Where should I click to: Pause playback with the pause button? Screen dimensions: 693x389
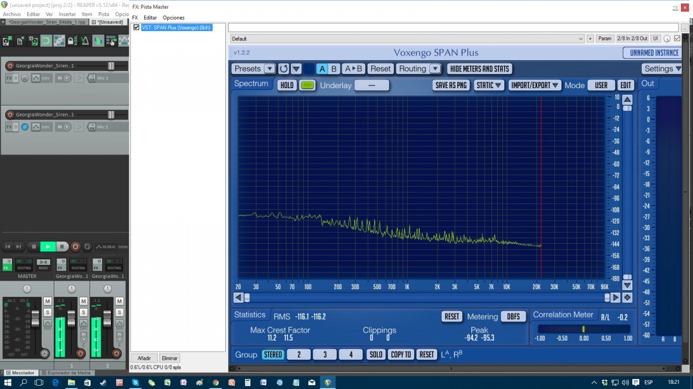[x=61, y=247]
